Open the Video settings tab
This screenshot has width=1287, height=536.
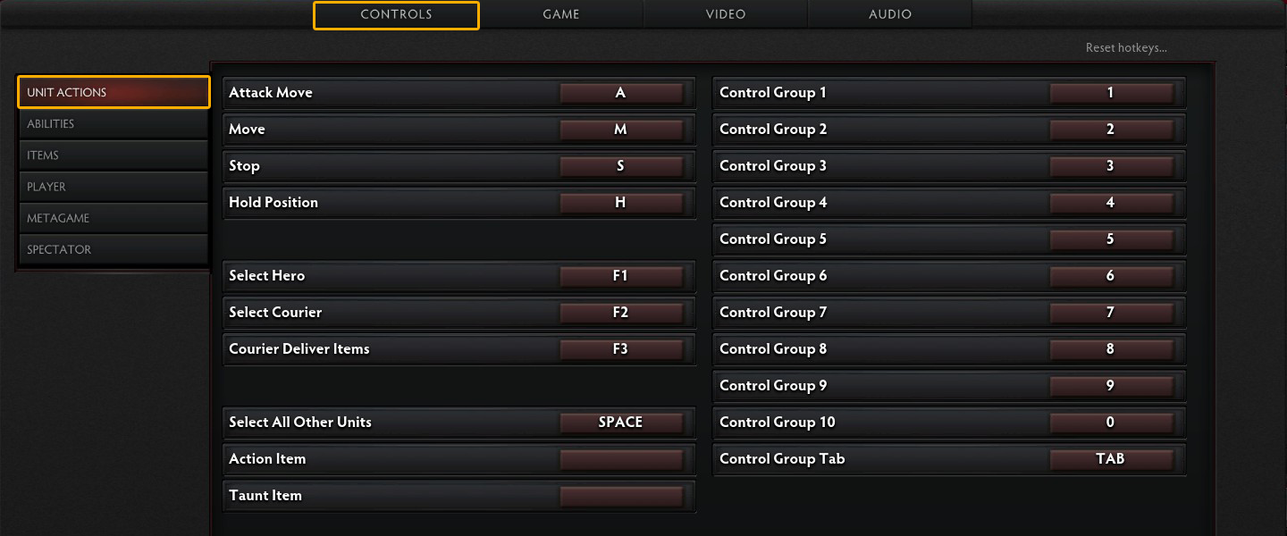[725, 14]
